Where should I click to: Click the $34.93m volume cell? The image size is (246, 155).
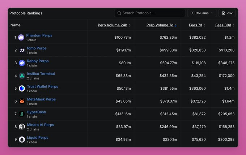[123, 139]
